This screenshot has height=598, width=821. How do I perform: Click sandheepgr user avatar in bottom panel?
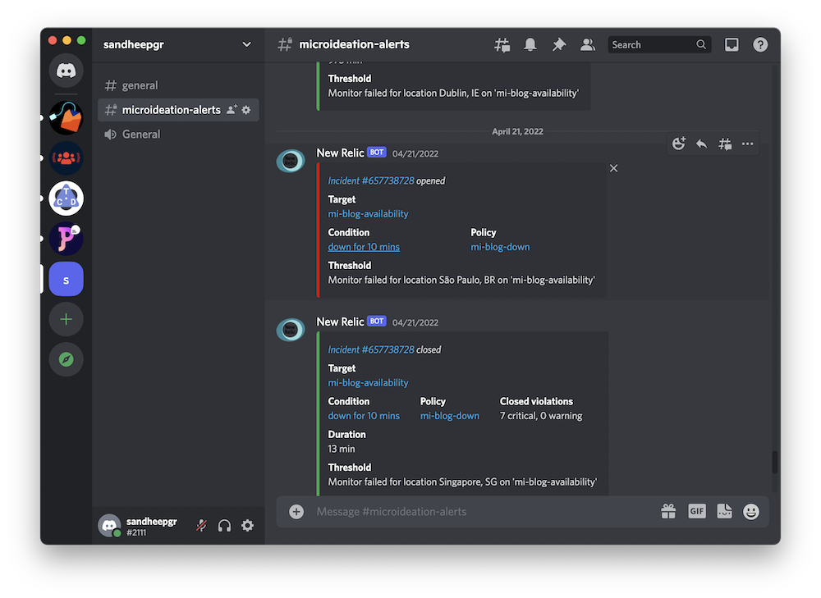click(x=110, y=525)
